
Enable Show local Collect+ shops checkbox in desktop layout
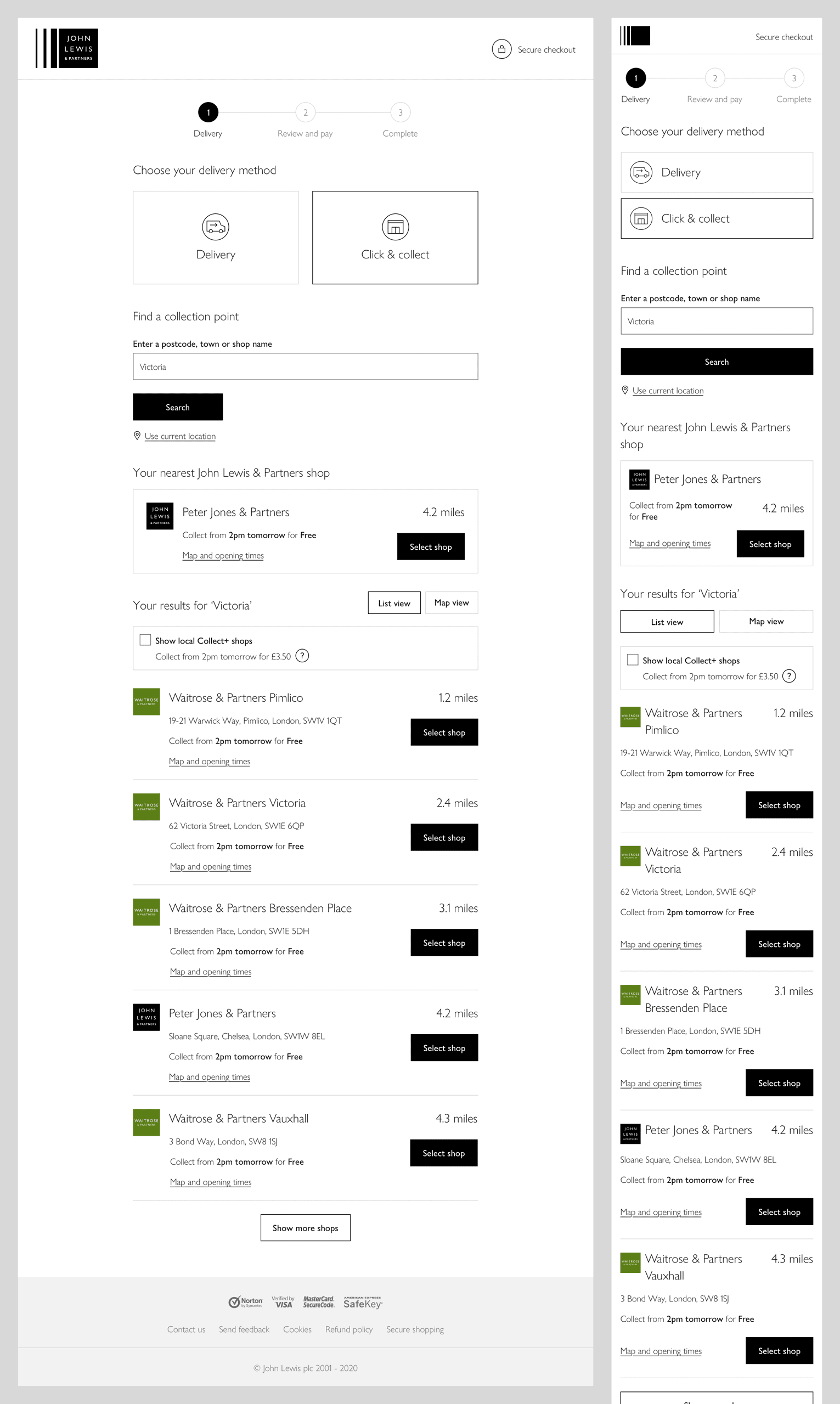[x=145, y=640]
